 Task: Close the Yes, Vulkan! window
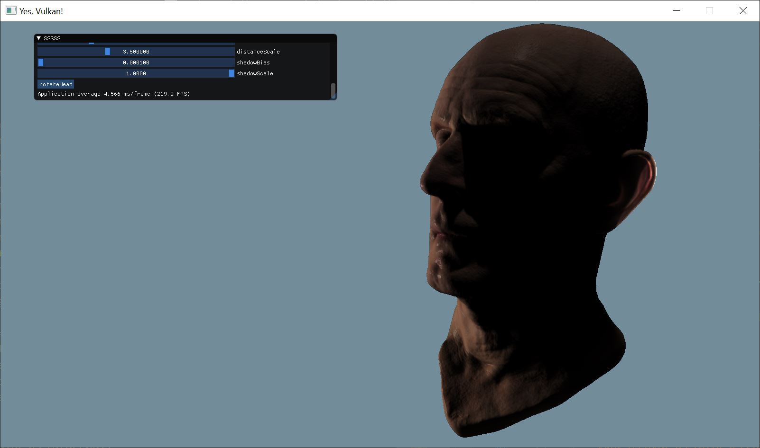tap(743, 10)
